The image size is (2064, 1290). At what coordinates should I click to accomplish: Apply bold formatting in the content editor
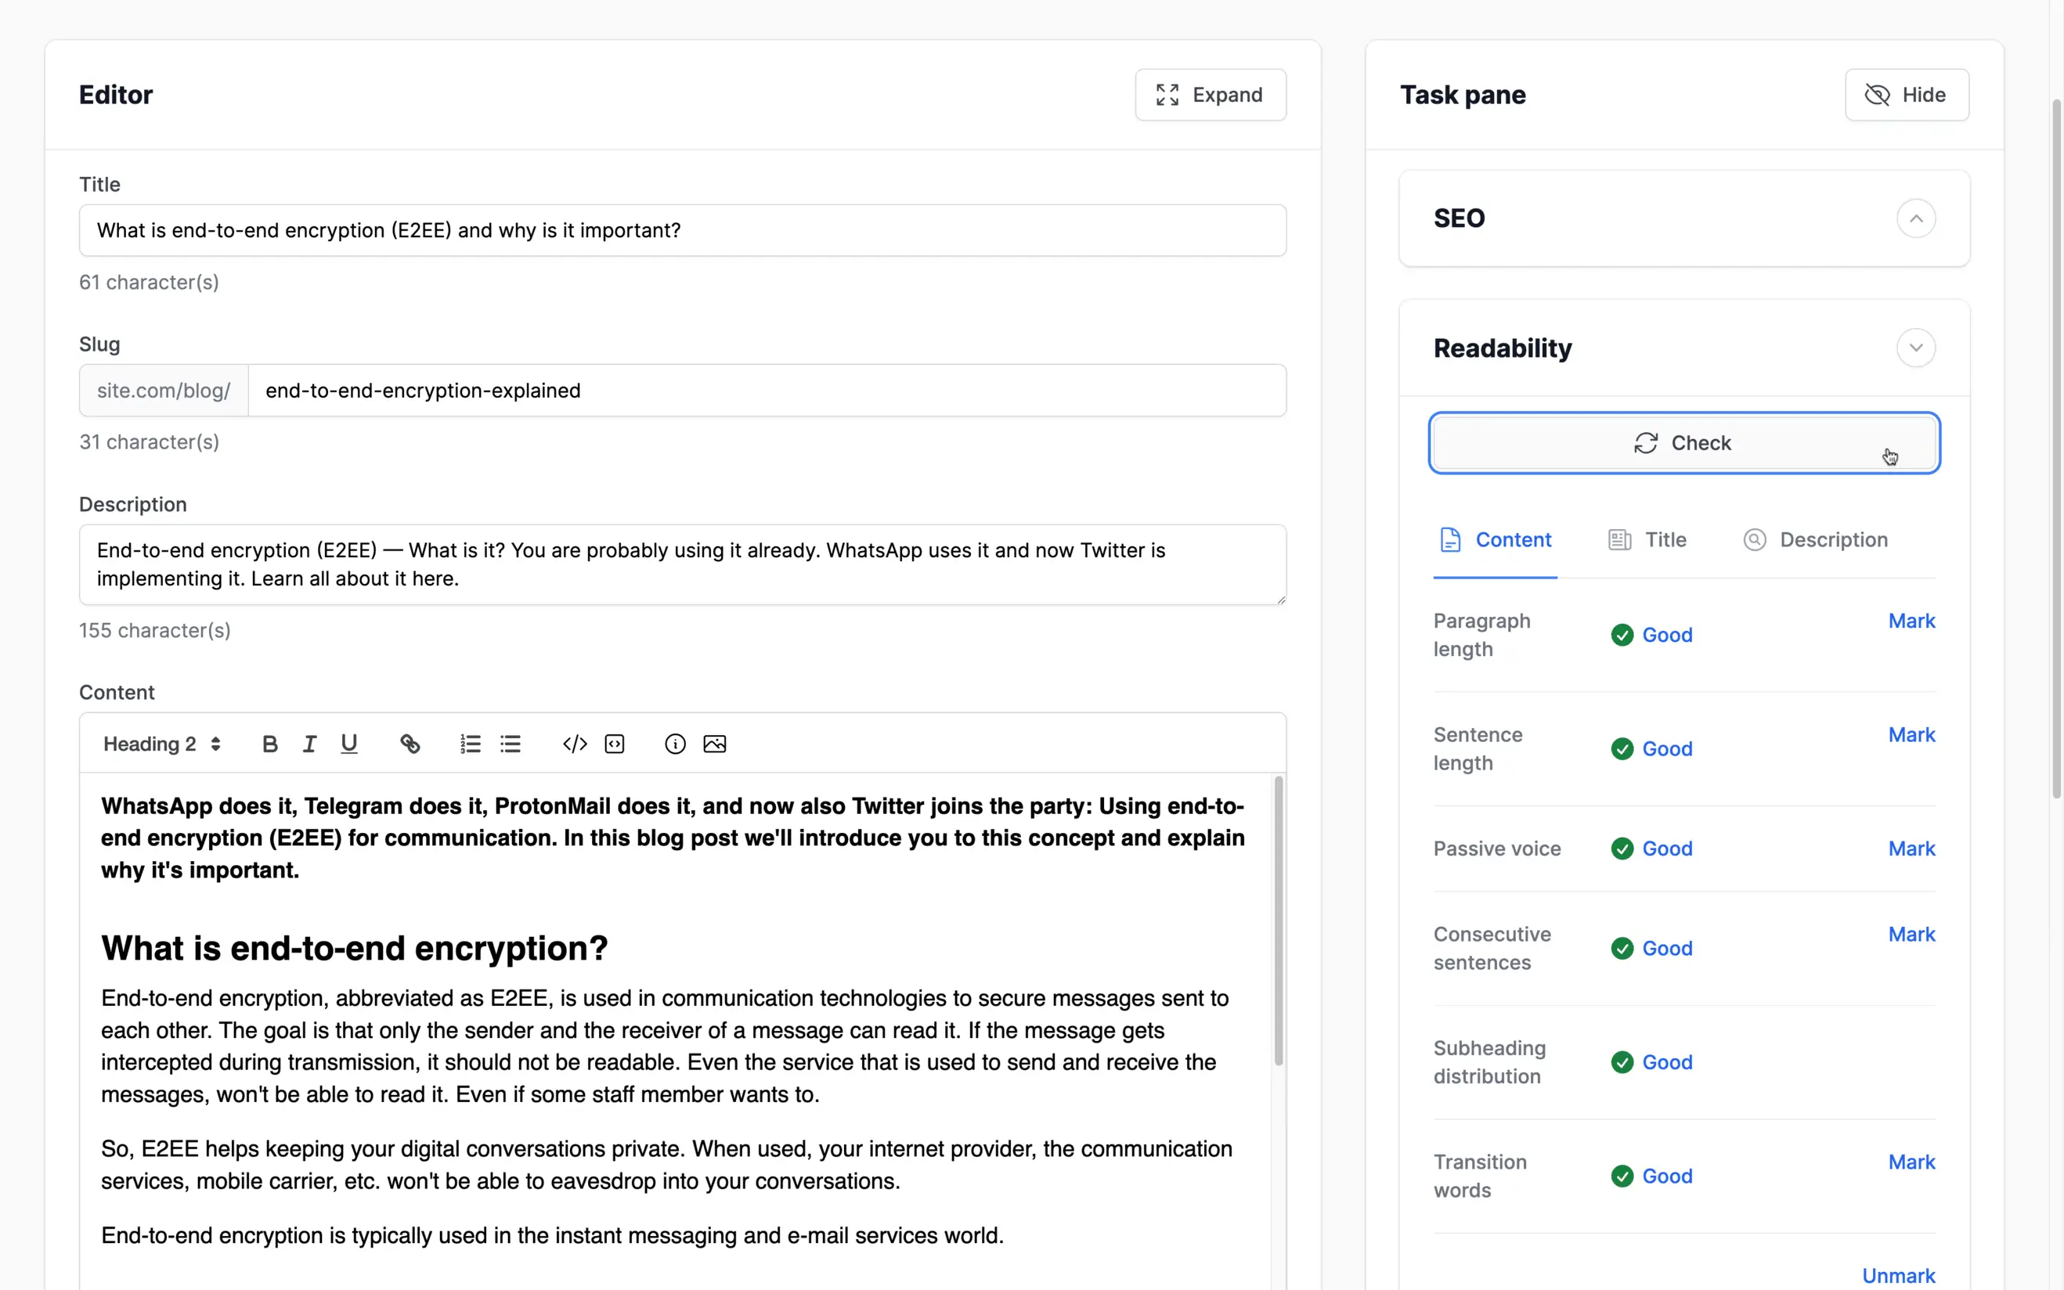click(x=269, y=743)
